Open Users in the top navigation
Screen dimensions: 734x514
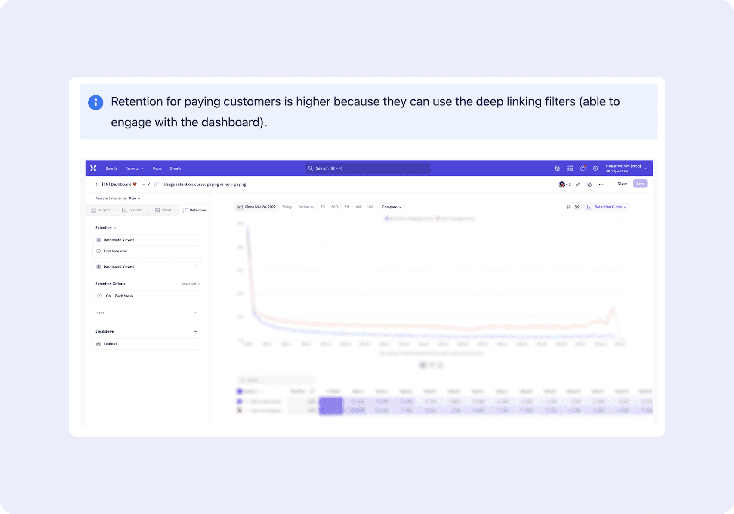157,168
